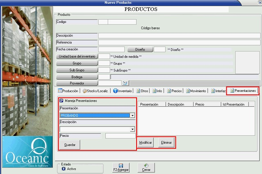Expand the Descripción dropdown list
The height and width of the screenshot is (174, 262).
[x=132, y=129]
